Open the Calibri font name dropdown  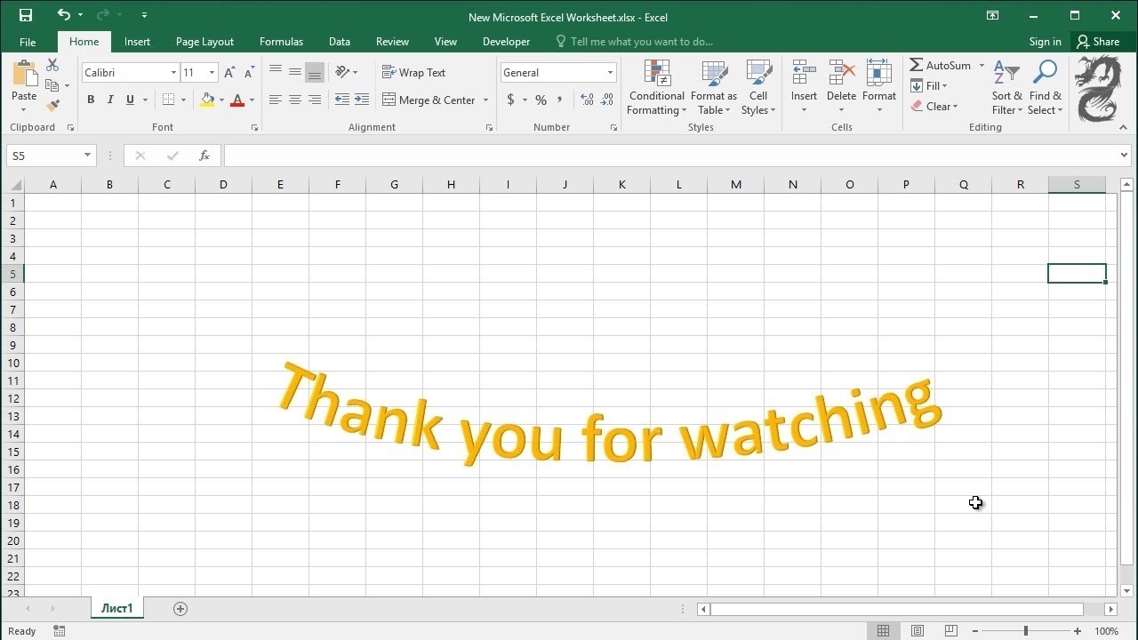tap(173, 73)
